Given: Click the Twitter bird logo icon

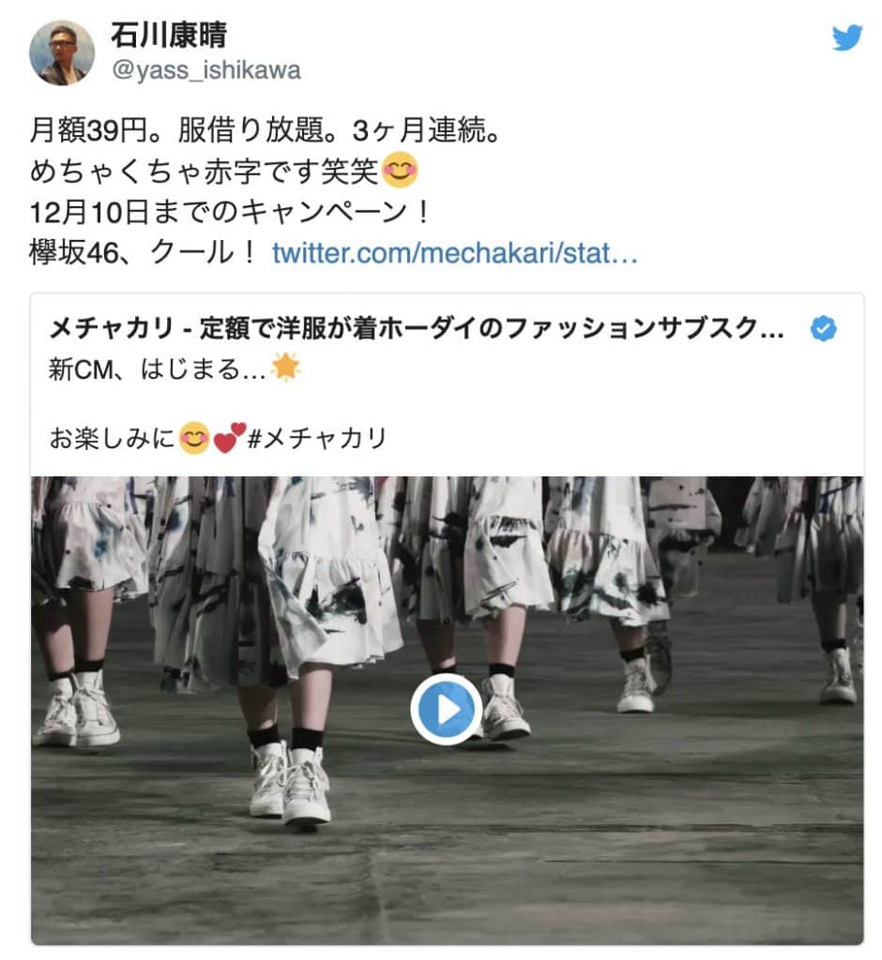Looking at the screenshot, I should 847,37.
